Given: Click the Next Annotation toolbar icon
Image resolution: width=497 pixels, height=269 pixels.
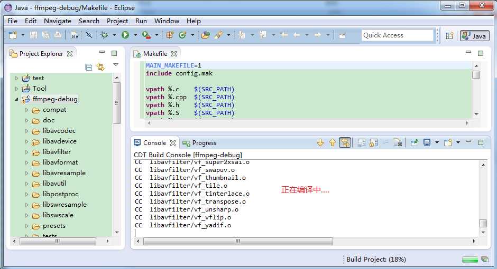Looking at the screenshot, I should [242, 35].
